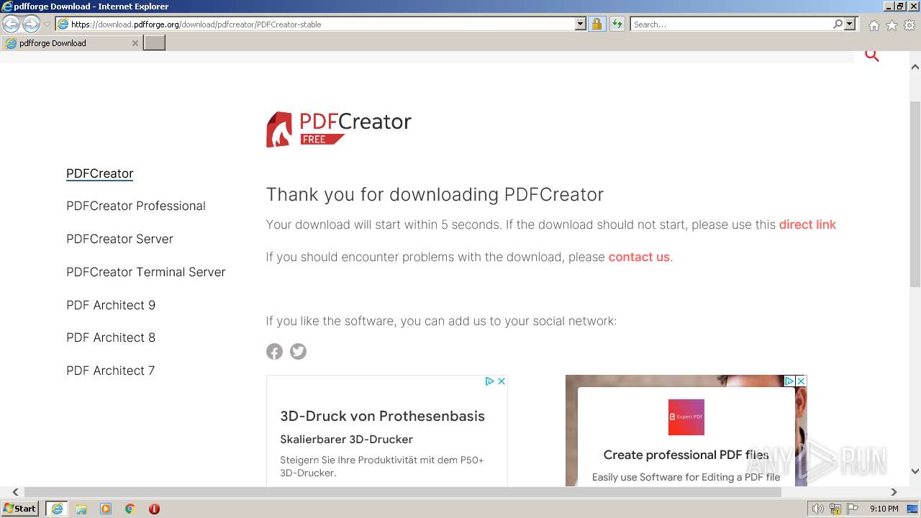Click Internet Explorer taskbar icon
This screenshot has height=518, width=921.
pyautogui.click(x=57, y=509)
